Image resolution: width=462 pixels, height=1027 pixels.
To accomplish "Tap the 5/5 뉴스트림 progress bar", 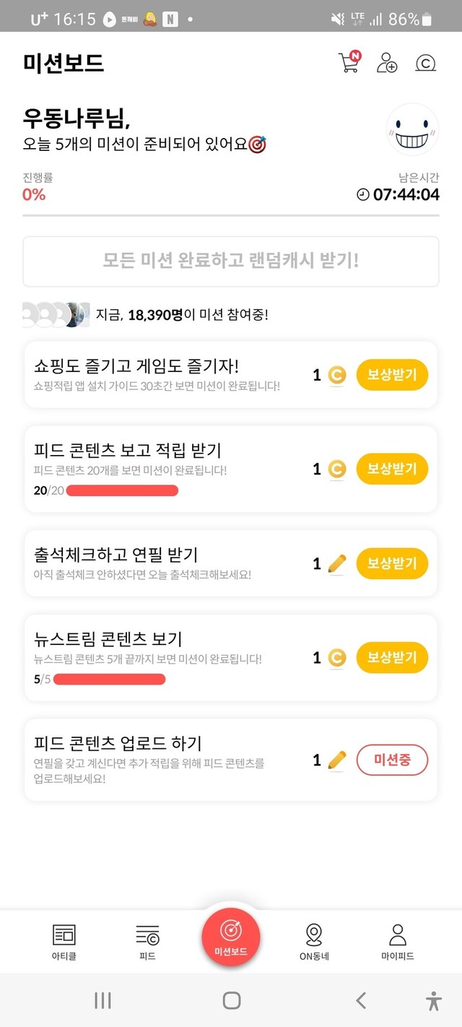I will [x=110, y=680].
